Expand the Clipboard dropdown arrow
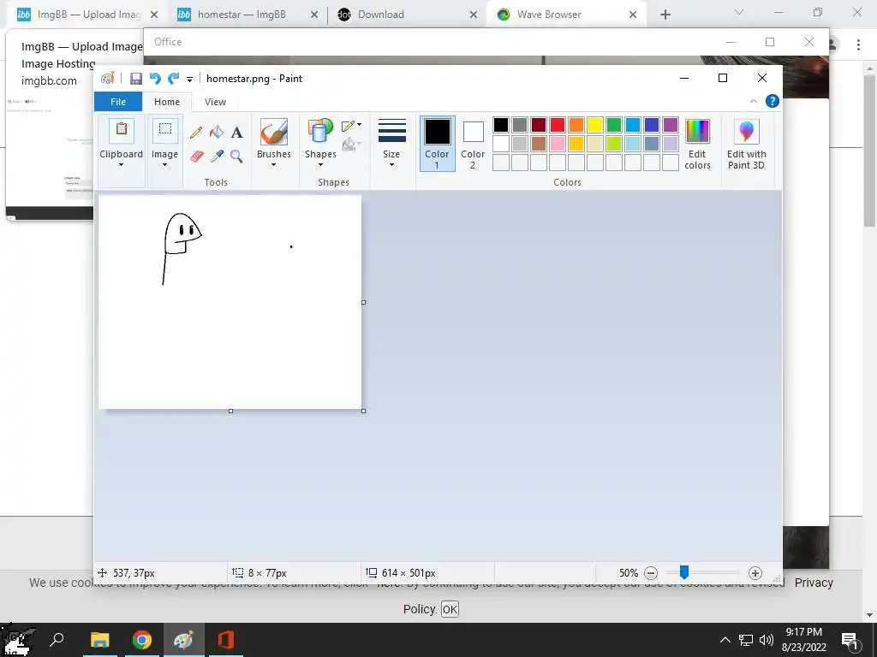Viewport: 877px width, 657px height. point(121,165)
